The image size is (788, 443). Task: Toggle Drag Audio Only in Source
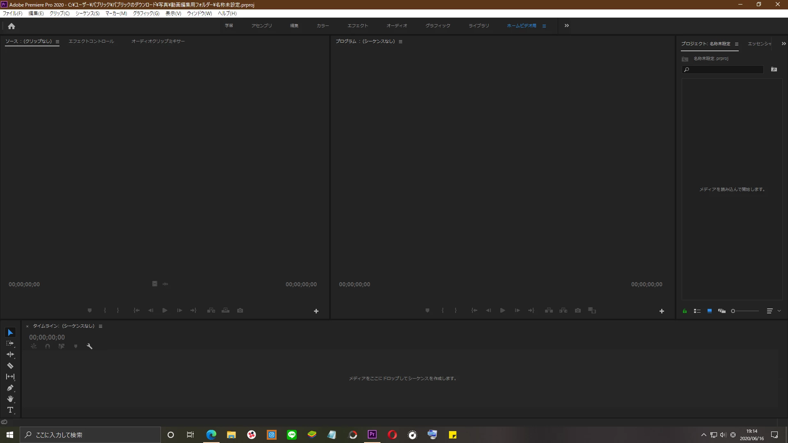point(165,284)
